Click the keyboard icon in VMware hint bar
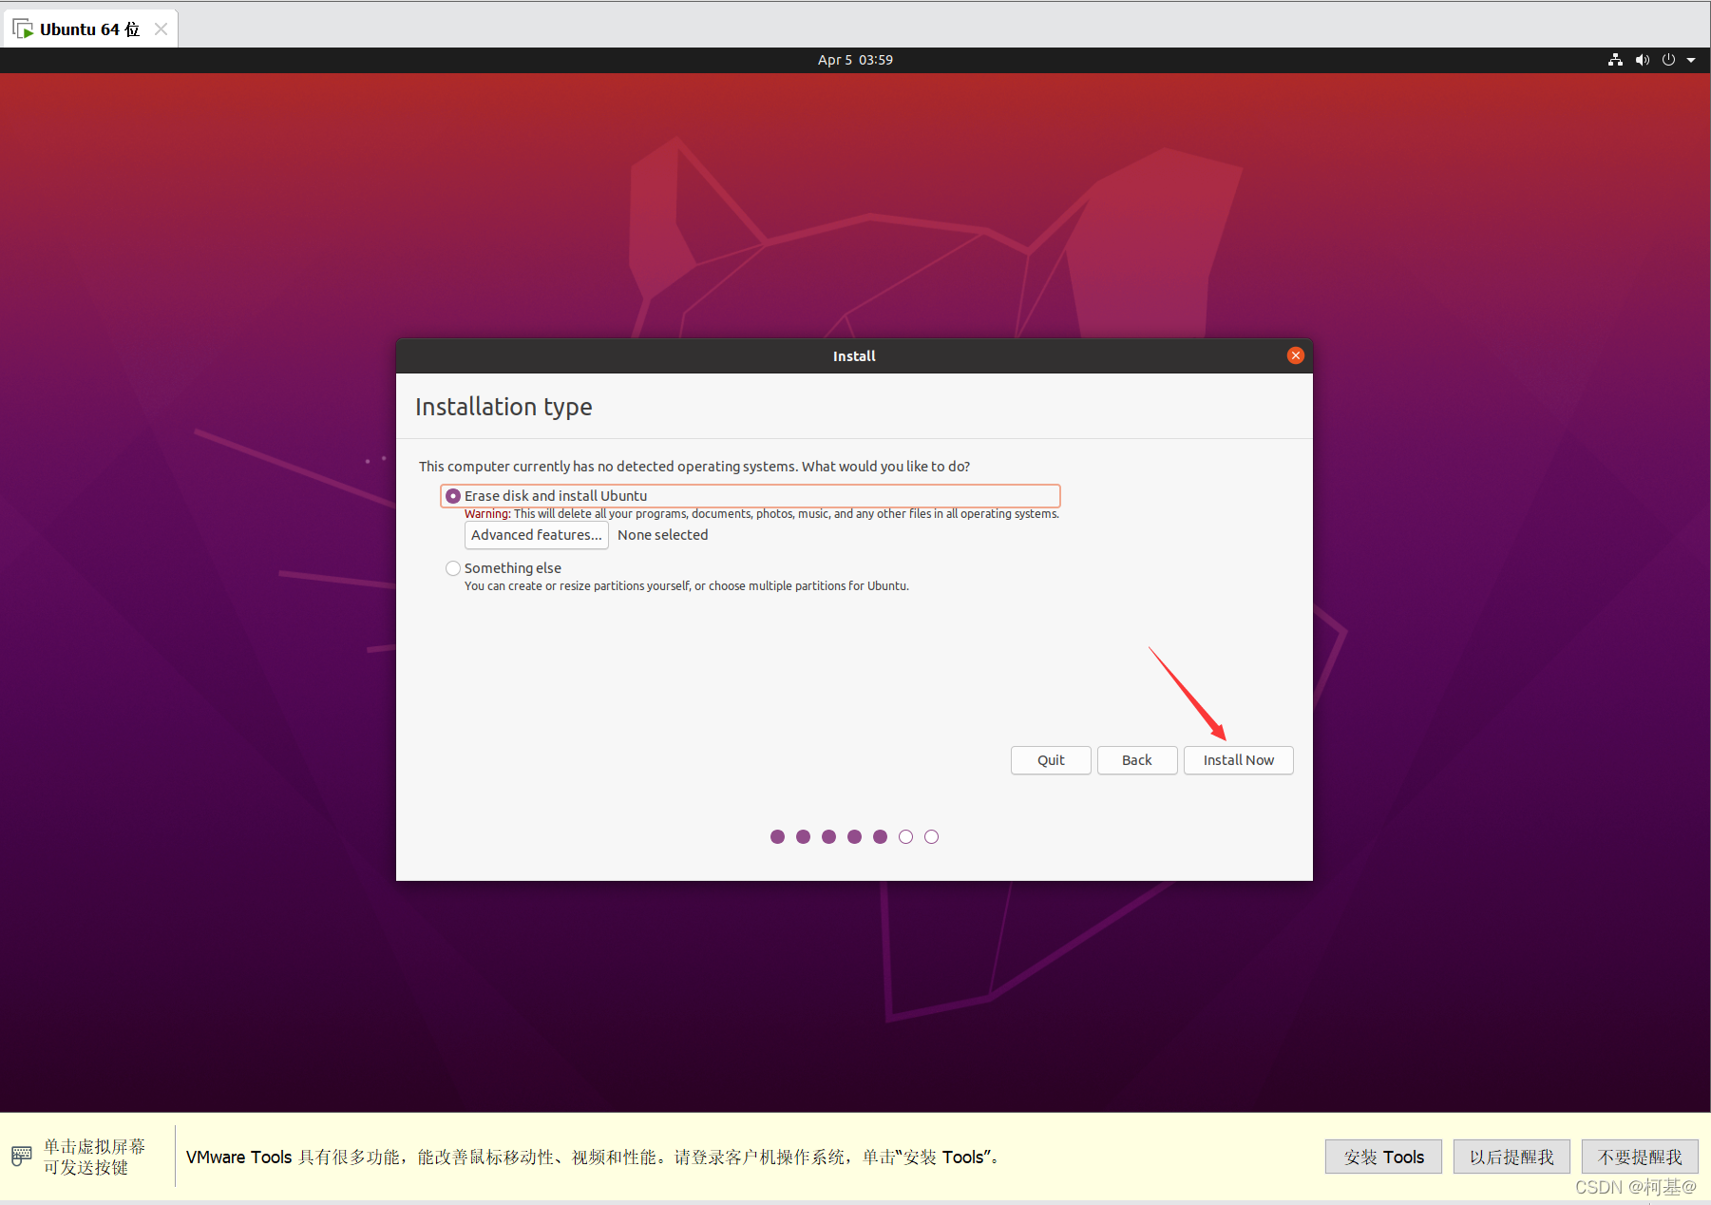The width and height of the screenshot is (1711, 1205). tap(21, 1157)
